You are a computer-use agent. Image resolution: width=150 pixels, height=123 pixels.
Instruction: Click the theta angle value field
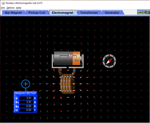[27, 110]
